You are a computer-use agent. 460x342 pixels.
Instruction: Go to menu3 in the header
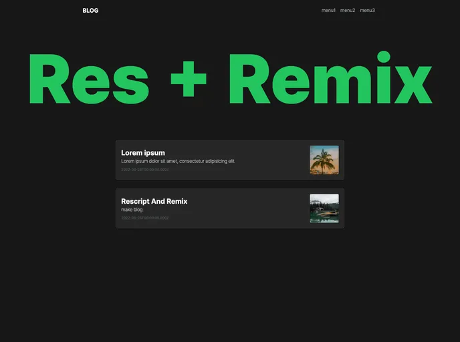tap(367, 11)
